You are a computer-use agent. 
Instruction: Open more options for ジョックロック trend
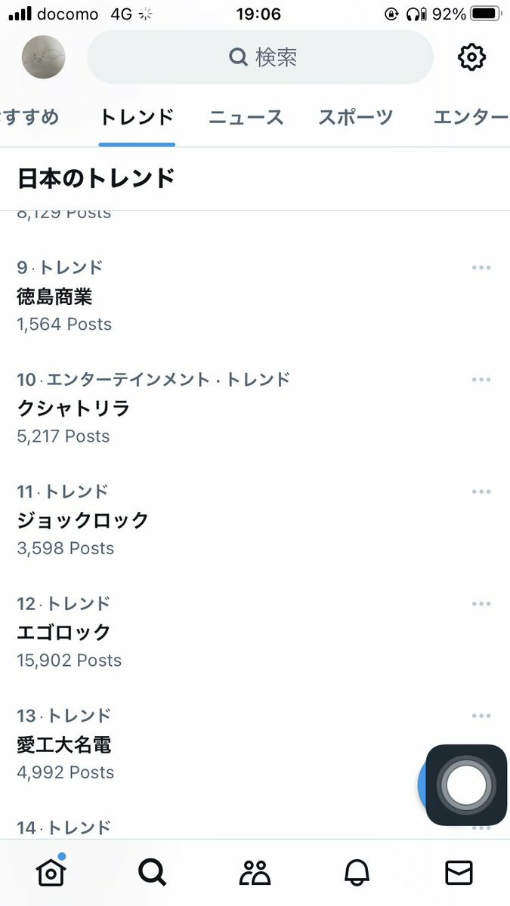481,492
